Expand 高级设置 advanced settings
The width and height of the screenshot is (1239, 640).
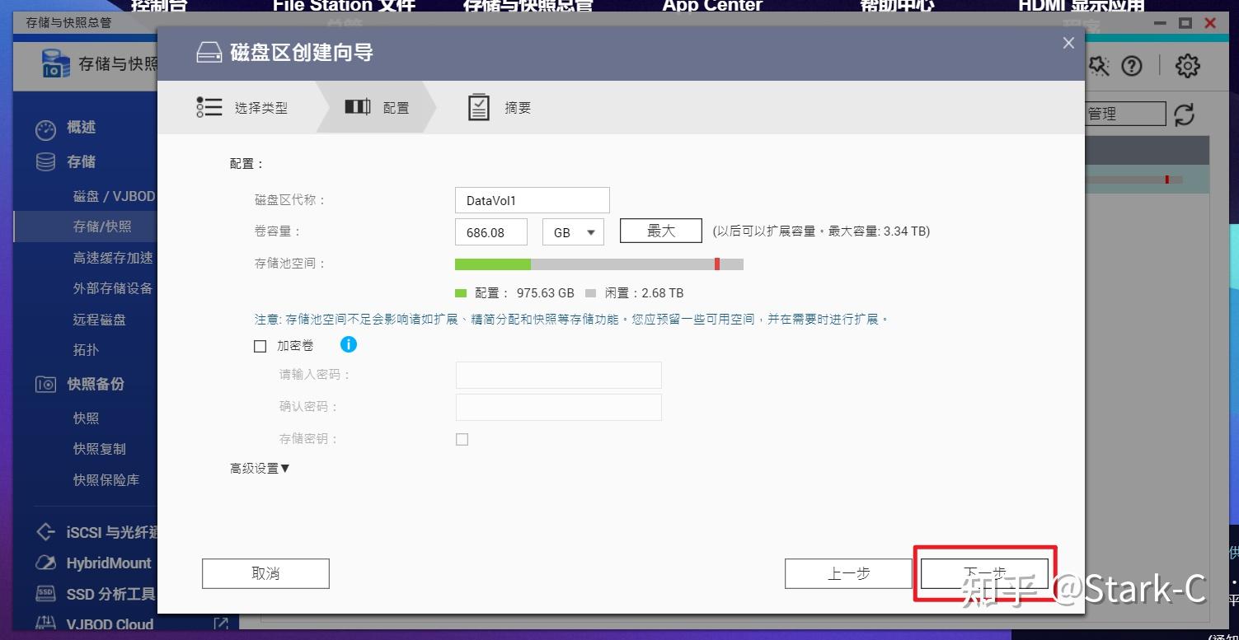click(259, 468)
